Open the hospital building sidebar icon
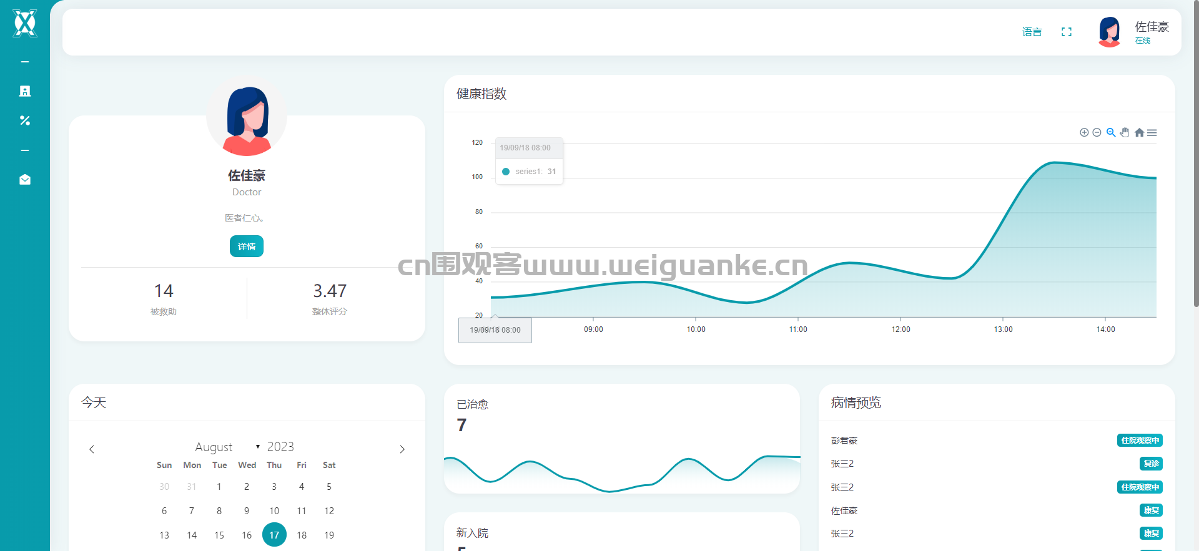This screenshot has width=1199, height=551. [x=25, y=91]
